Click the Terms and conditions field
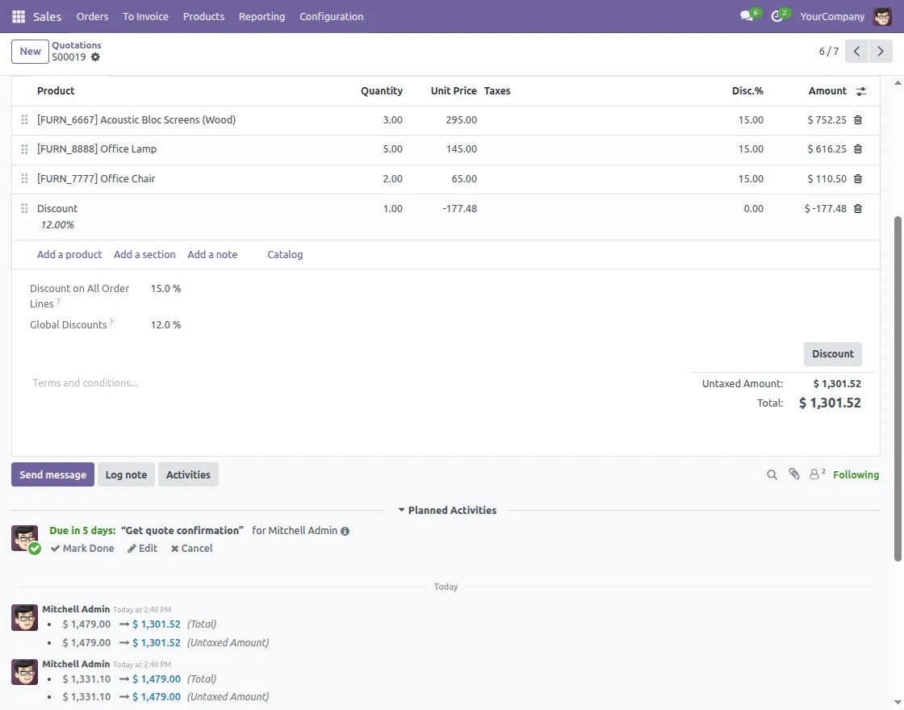Image resolution: width=904 pixels, height=710 pixels. tap(85, 383)
